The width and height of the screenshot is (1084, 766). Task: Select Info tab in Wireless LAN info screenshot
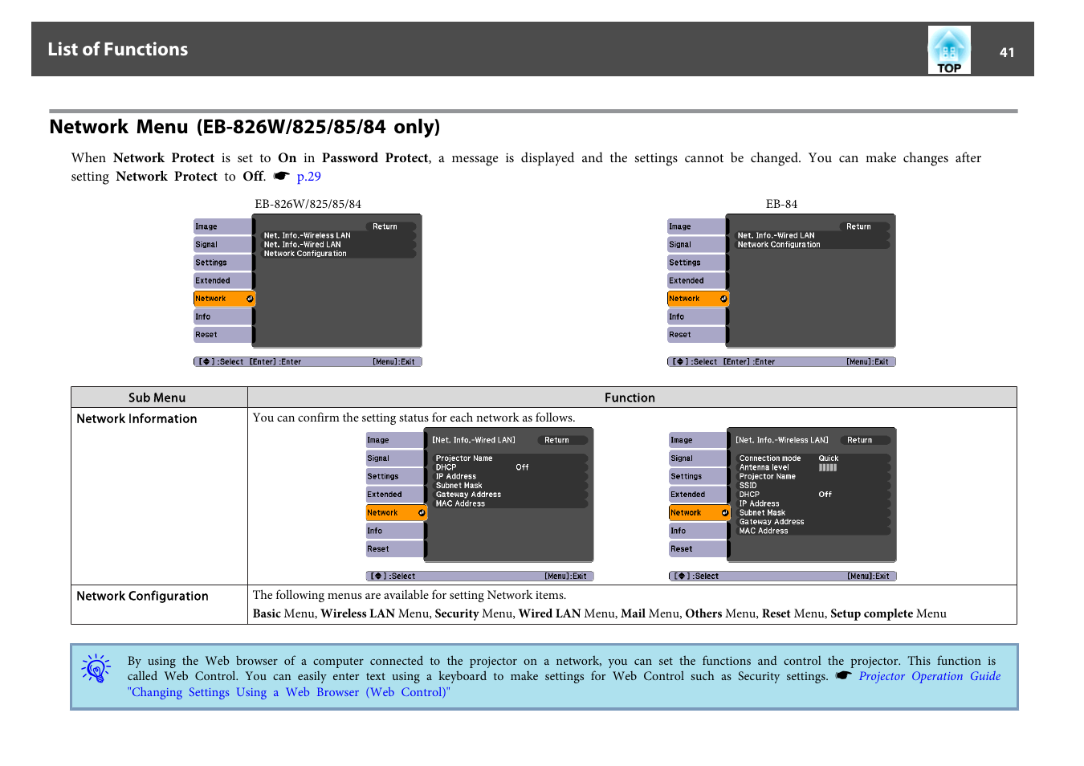(x=699, y=531)
